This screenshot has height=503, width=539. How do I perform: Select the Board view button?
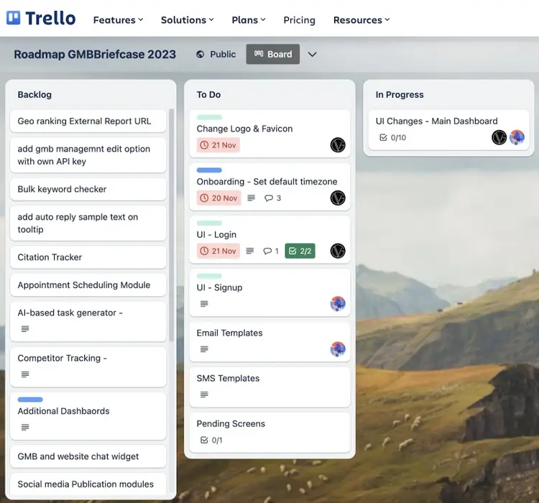(x=272, y=54)
